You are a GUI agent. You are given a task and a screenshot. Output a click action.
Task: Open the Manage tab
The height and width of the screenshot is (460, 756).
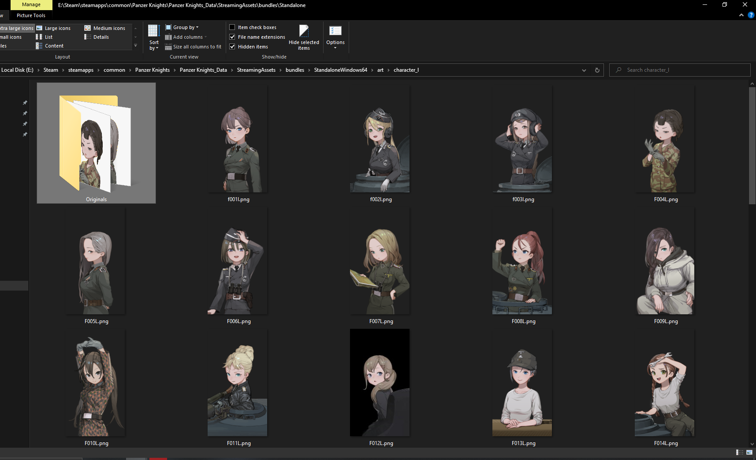31,5
